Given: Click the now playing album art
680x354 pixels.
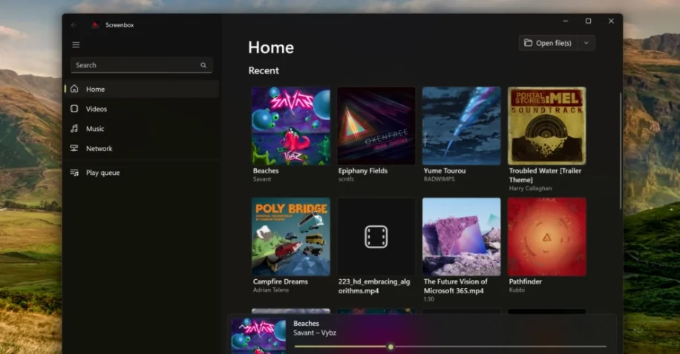Looking at the screenshot, I should point(258,336).
